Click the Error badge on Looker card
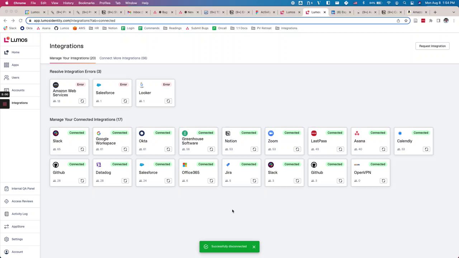The height and width of the screenshot is (258, 459). pos(166,85)
